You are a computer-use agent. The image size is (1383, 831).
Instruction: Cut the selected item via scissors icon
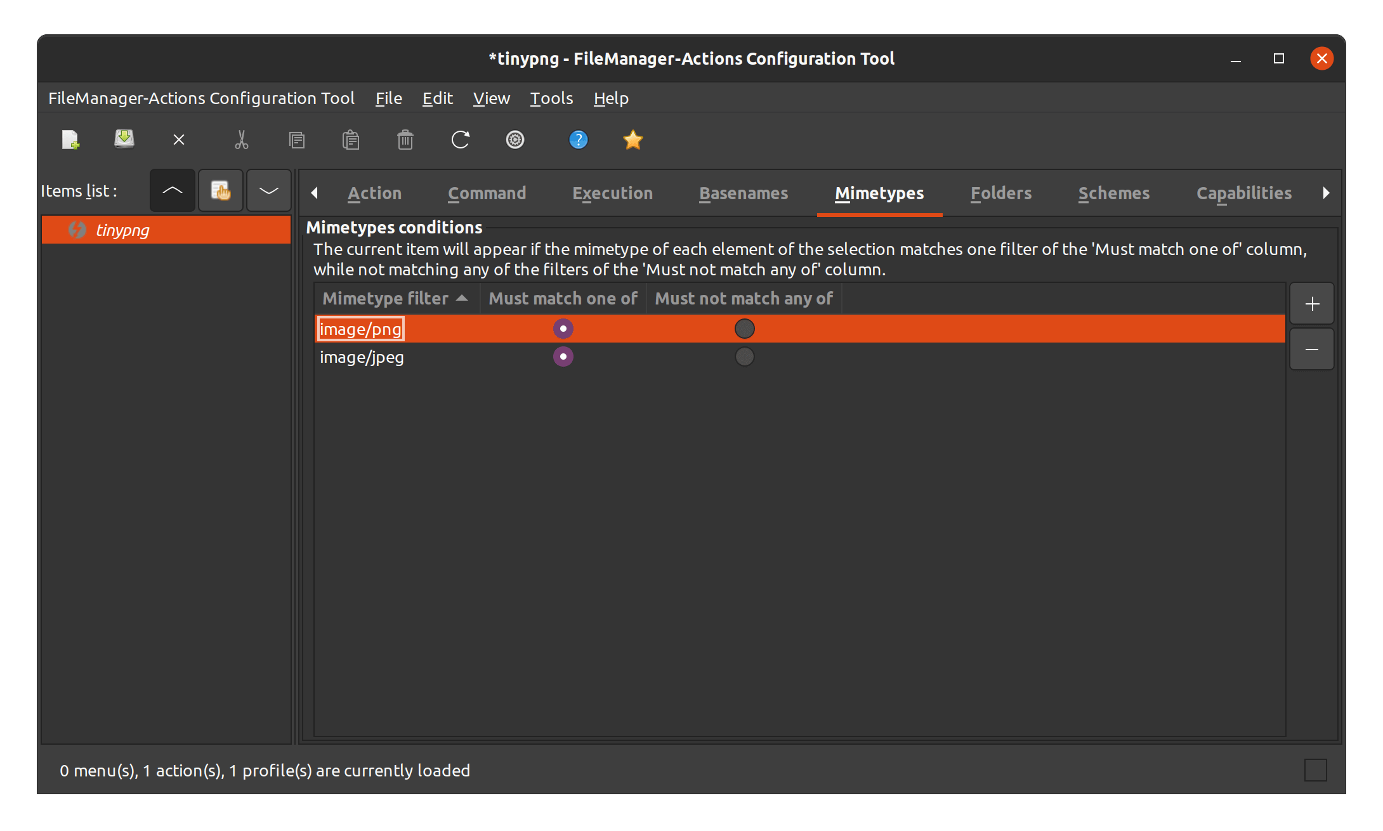(242, 140)
